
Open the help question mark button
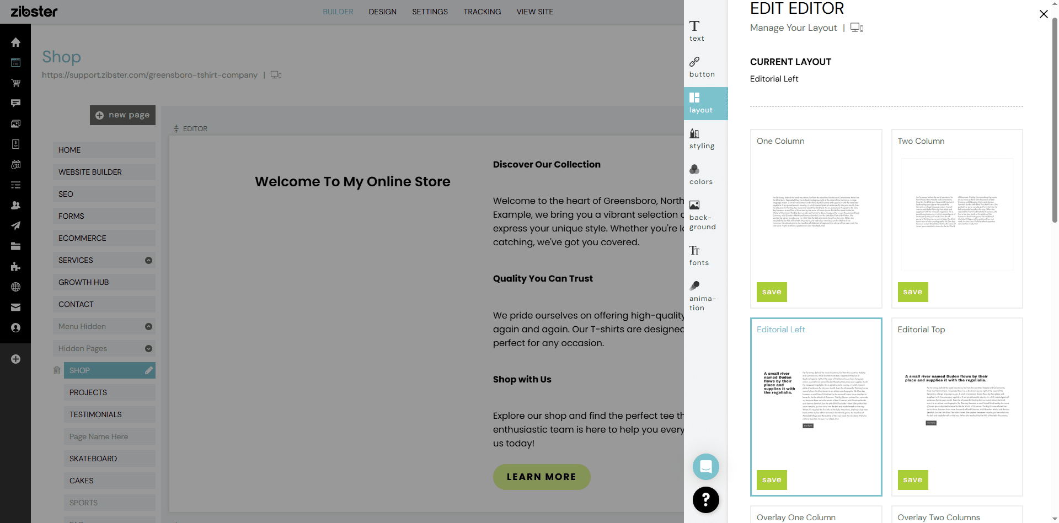[706, 500]
